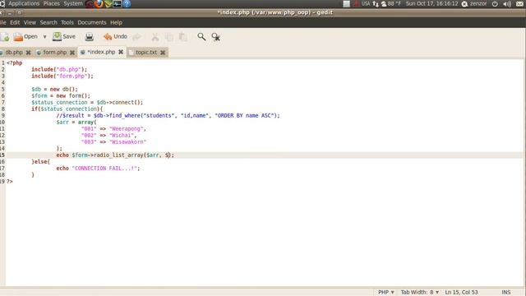The width and height of the screenshot is (526, 296).
Task: Click the $db = new db(); line
Action: [x=54, y=90]
